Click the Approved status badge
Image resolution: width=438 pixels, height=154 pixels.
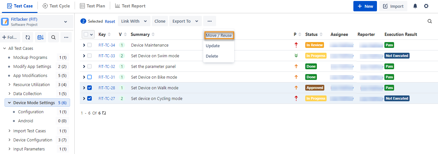click(x=315, y=88)
